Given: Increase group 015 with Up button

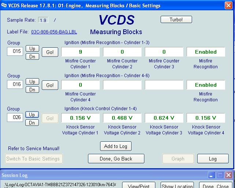Looking at the screenshot, I should point(32,48).
